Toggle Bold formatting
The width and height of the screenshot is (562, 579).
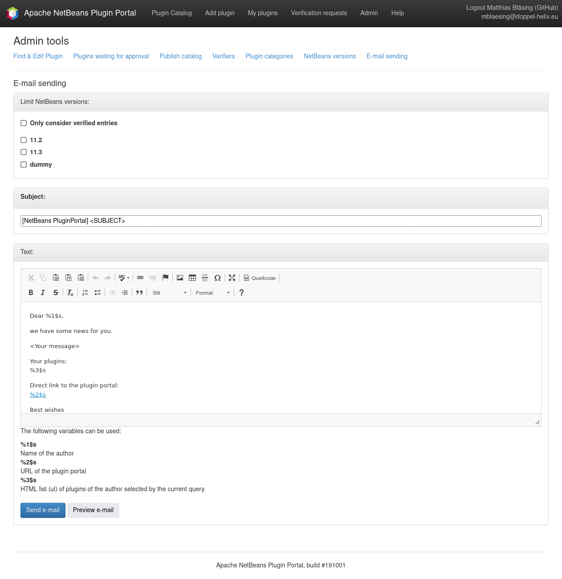pyautogui.click(x=31, y=292)
